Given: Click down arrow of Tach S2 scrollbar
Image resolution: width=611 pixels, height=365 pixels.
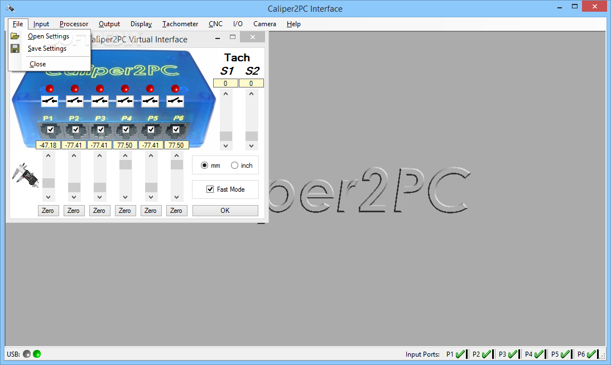Looking at the screenshot, I should (251, 146).
